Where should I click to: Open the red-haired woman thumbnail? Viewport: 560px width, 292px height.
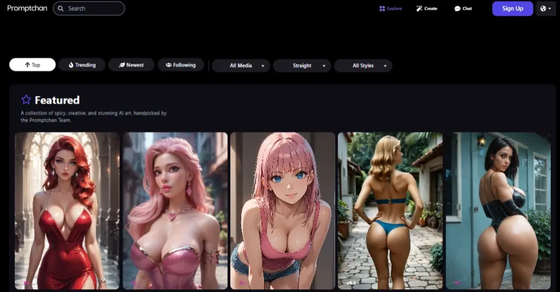(x=67, y=211)
